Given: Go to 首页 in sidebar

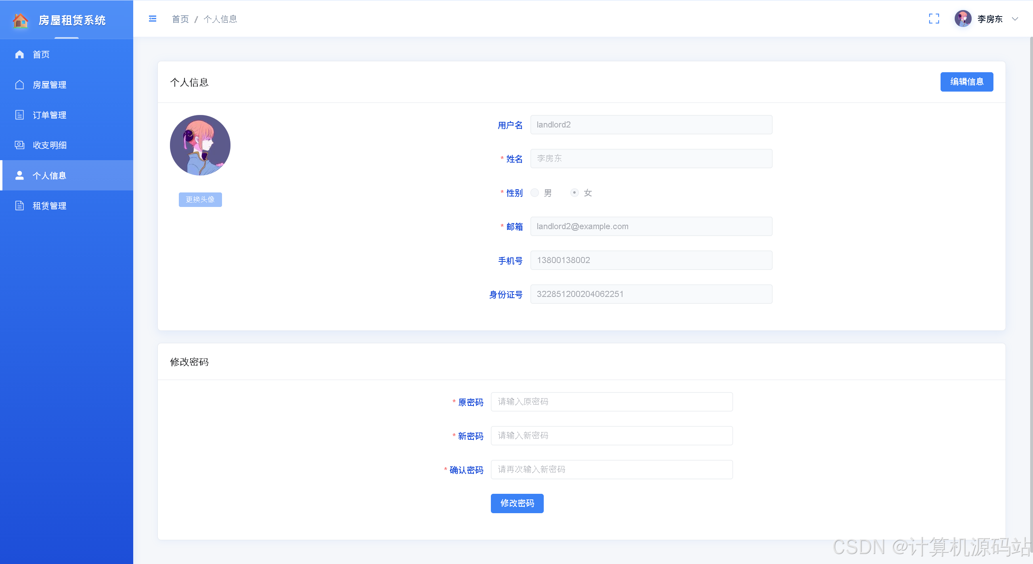Looking at the screenshot, I should click(x=41, y=54).
